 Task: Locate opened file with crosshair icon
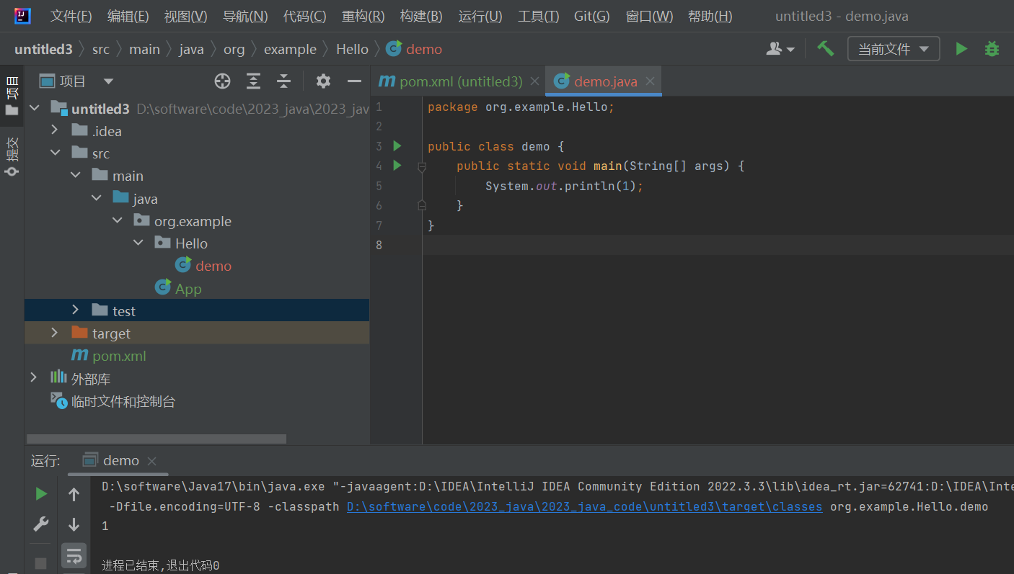tap(223, 81)
